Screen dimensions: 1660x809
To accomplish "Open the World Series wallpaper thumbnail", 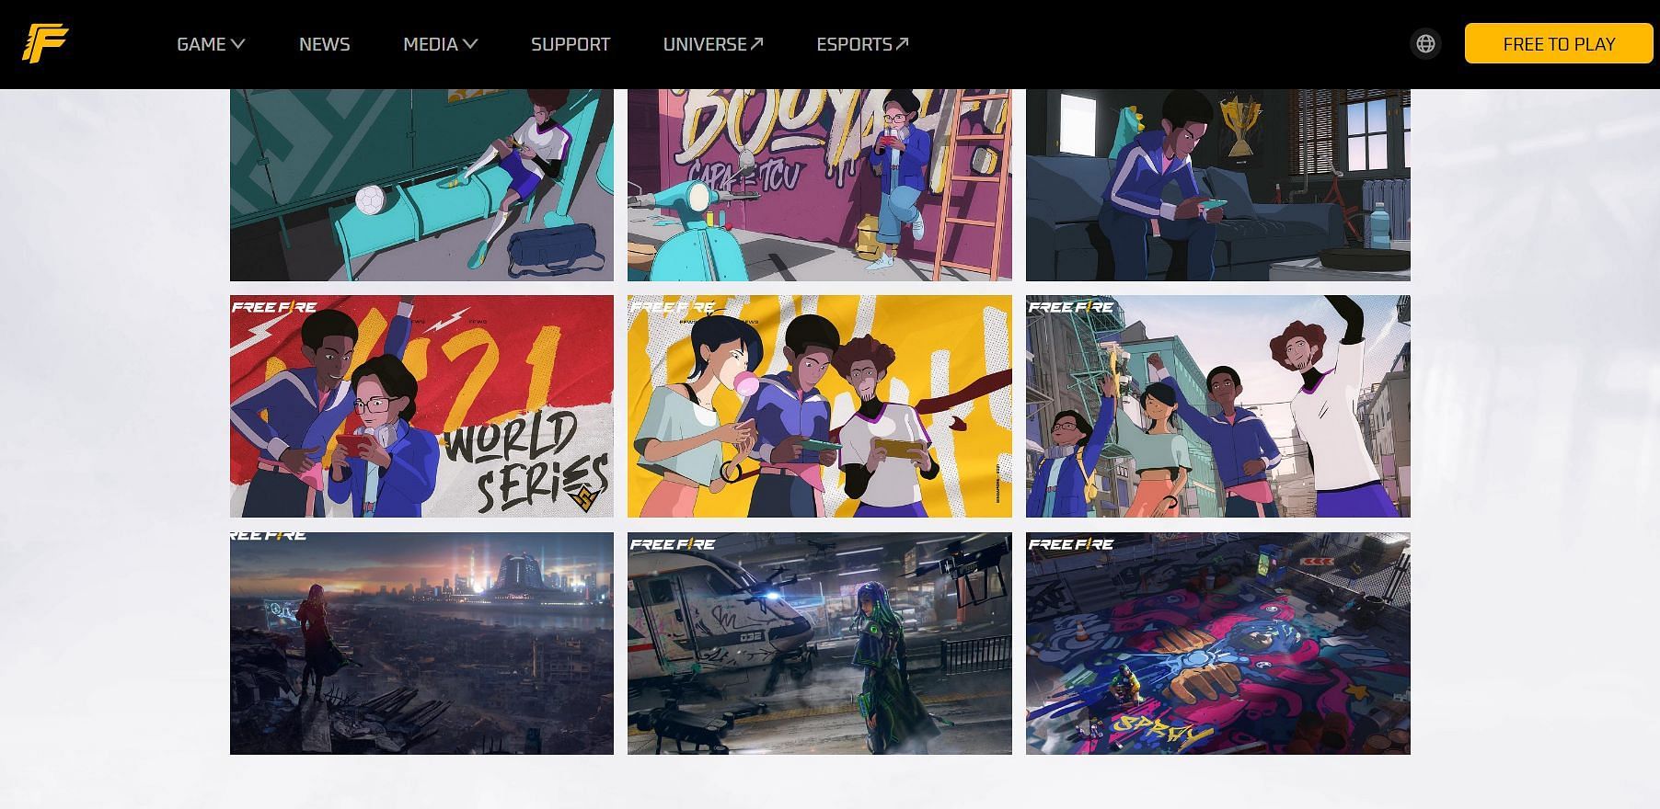I will tap(421, 406).
